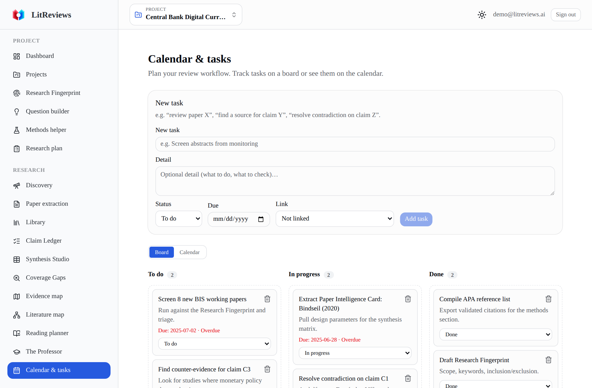This screenshot has width=592, height=388.
Task: Go to Discovery page
Action: 59,185
